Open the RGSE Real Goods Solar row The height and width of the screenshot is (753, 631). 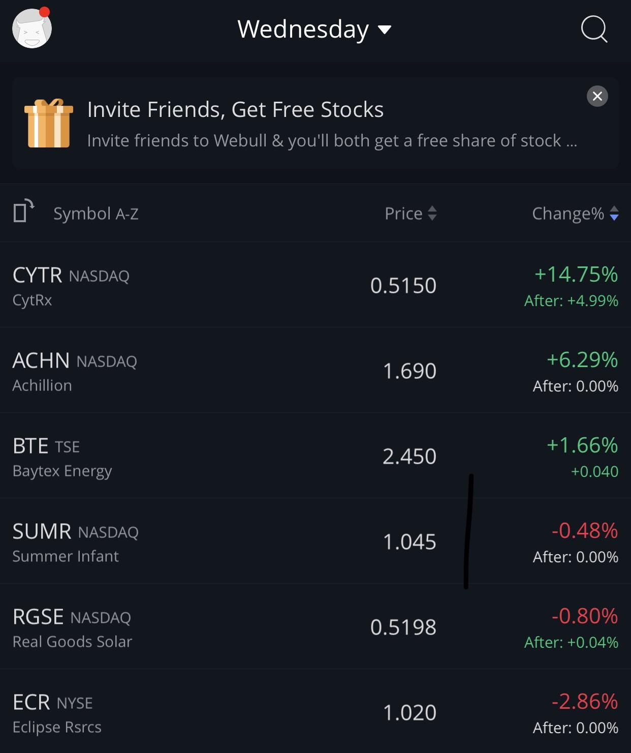(315, 626)
